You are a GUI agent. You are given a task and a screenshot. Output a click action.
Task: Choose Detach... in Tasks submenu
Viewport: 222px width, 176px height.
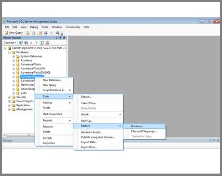coord(98,97)
